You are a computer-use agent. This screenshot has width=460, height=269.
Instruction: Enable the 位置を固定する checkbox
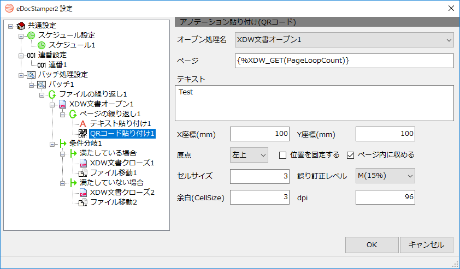click(x=282, y=155)
